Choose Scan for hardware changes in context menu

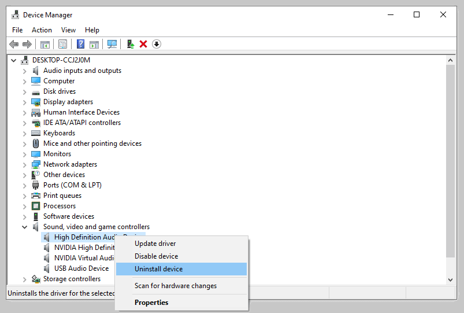coord(181,286)
